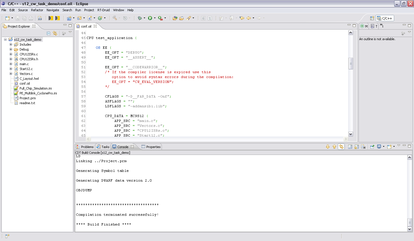Image resolution: width=414 pixels, height=241 pixels.
Task: Select PE_Multilink_CyclonePro.ini file
Action: (x=38, y=93)
